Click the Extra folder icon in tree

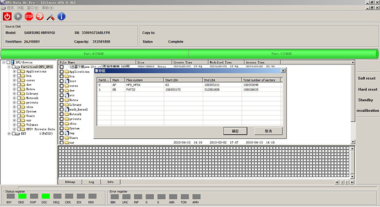coord(23,89)
